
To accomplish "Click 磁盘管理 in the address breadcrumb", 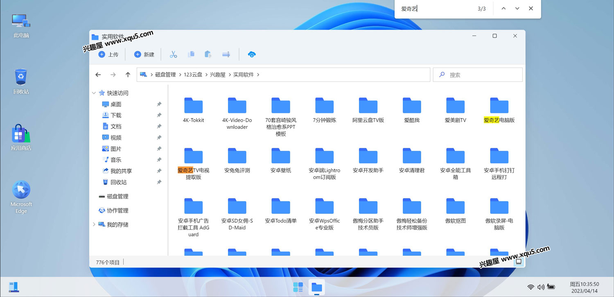I will click(165, 75).
